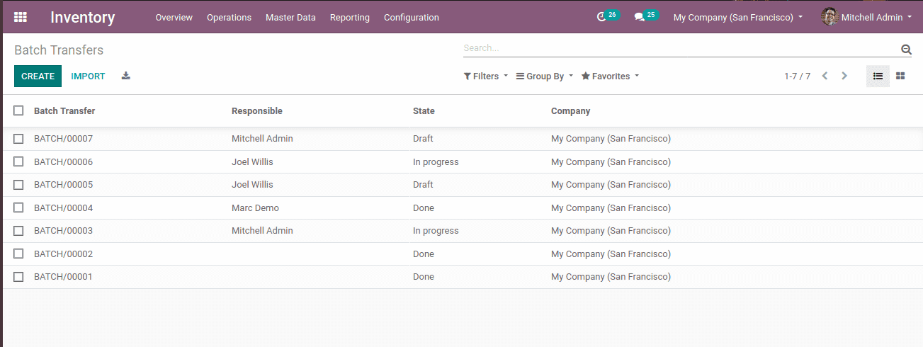This screenshot has width=923, height=347.
Task: Expand the Filters dropdown
Action: tap(486, 76)
